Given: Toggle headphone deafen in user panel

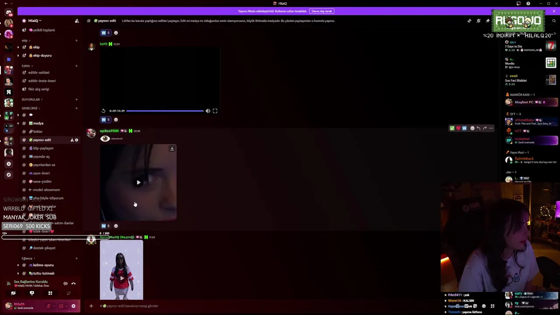Looking at the screenshot, I should 61,306.
